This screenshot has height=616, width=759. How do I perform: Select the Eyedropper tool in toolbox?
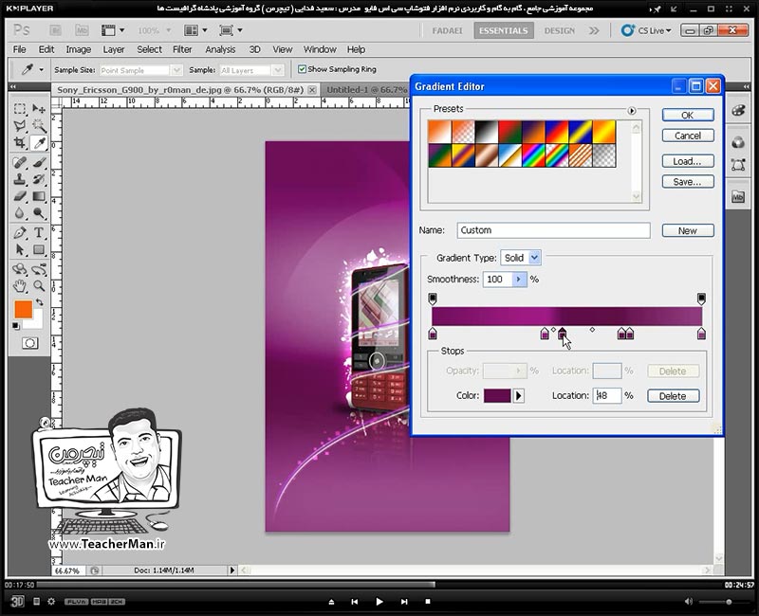[39, 143]
